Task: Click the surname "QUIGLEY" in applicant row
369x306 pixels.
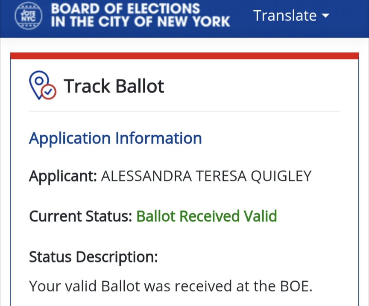Action: (x=281, y=176)
